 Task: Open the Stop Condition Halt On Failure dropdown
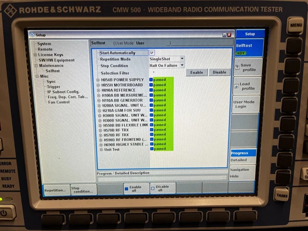coord(167,65)
